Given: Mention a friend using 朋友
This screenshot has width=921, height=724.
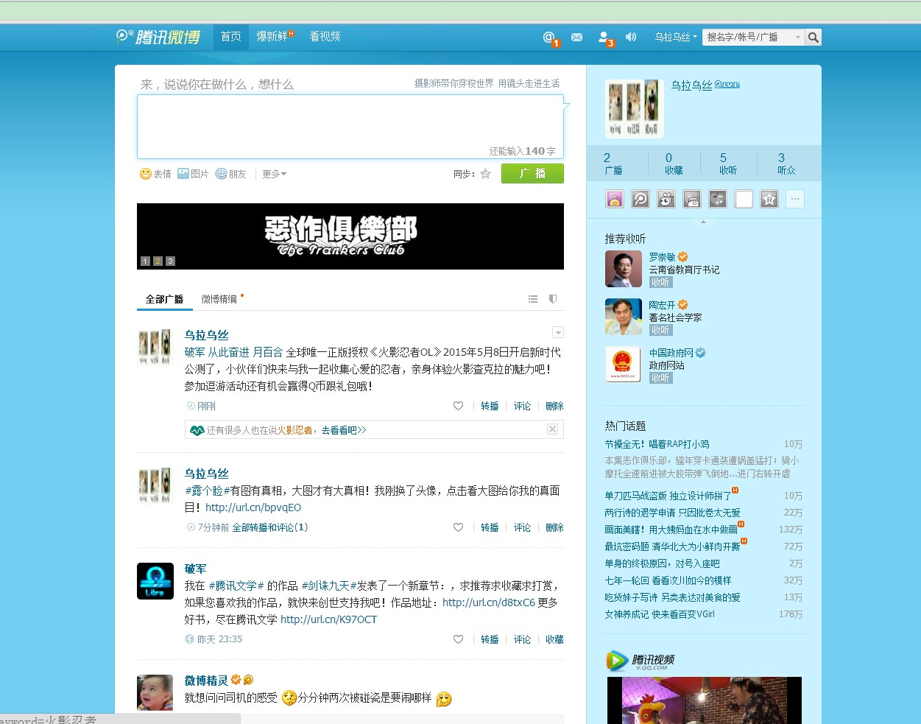Looking at the screenshot, I should pyautogui.click(x=230, y=174).
